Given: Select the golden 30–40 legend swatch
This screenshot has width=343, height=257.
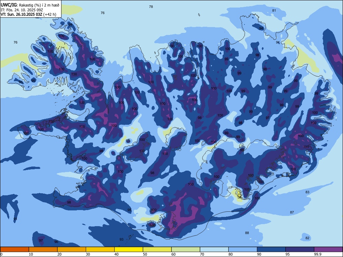Looking at the screenshot, I should point(100,249).
